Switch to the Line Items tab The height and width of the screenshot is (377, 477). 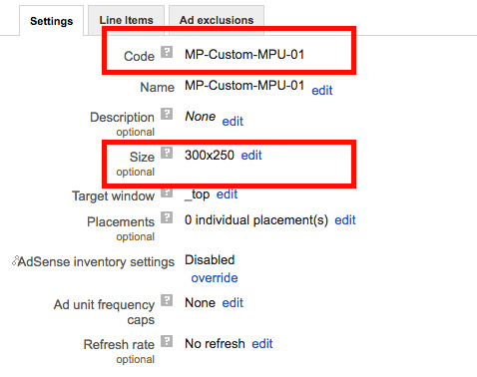coord(126,20)
